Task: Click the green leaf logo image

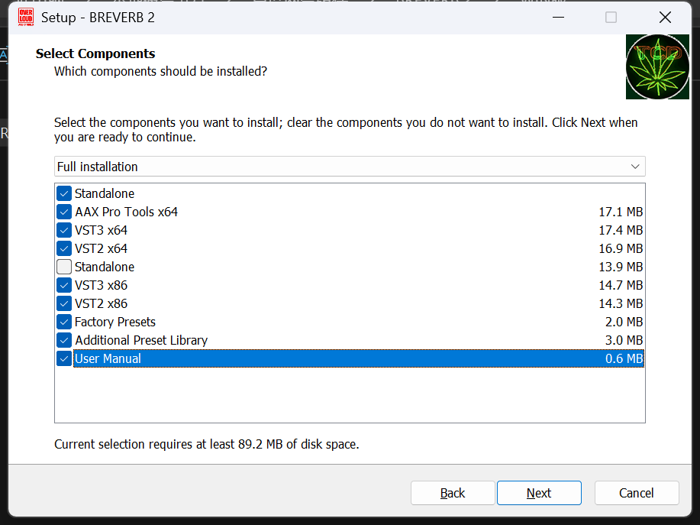Action: pos(657,66)
